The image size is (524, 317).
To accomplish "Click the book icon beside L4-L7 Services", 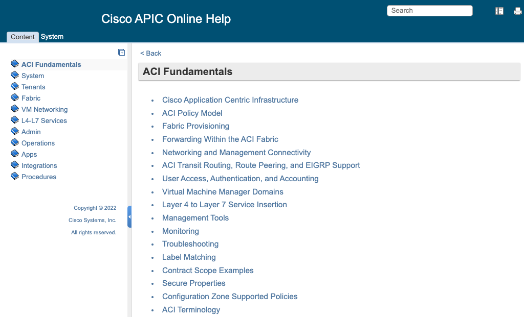I will pyautogui.click(x=15, y=120).
